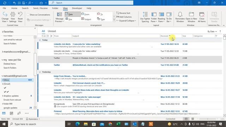
Task: Click the Search box in title bar
Action: (91, 3)
